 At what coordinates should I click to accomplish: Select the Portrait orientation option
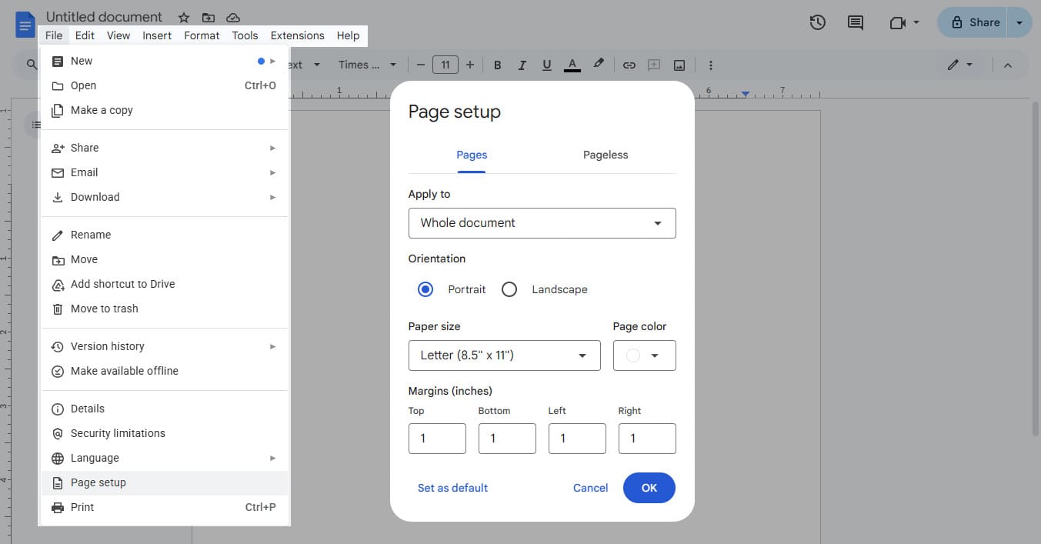coord(425,289)
